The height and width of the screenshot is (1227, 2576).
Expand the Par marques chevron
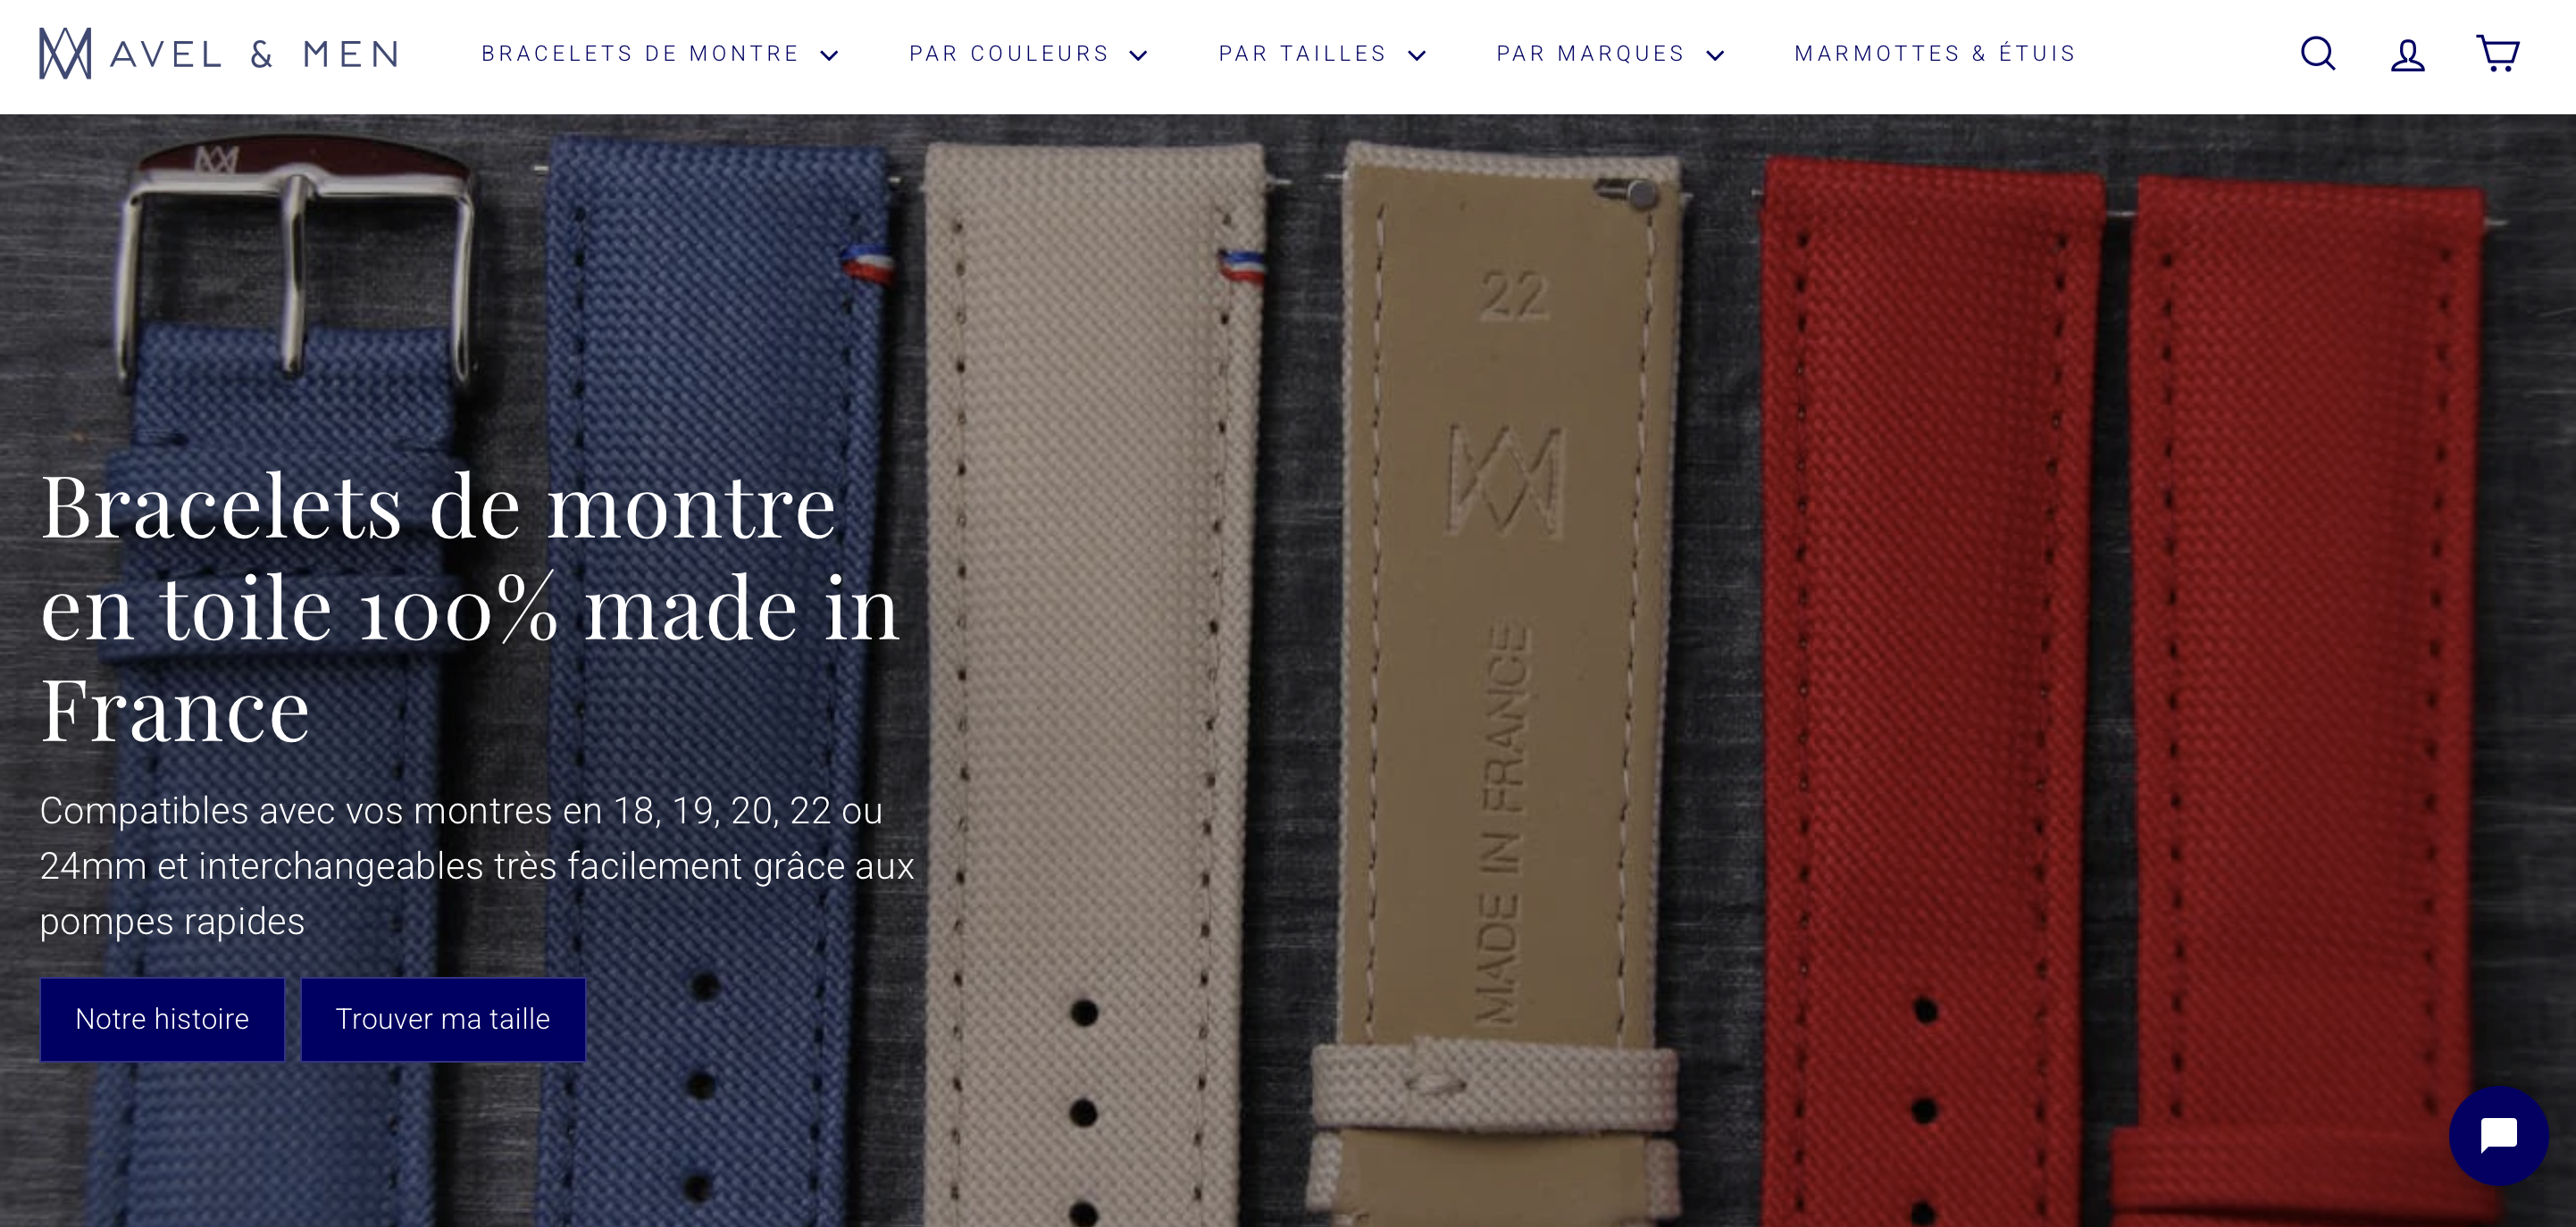(1715, 55)
